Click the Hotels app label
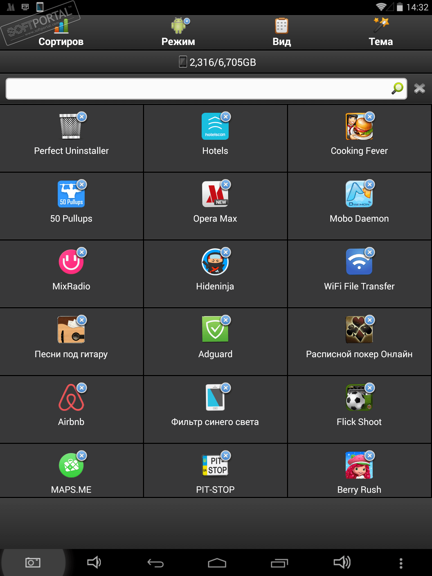 coord(215,151)
